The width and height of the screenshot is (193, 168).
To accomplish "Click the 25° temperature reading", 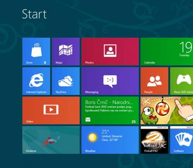I will pos(106,132).
